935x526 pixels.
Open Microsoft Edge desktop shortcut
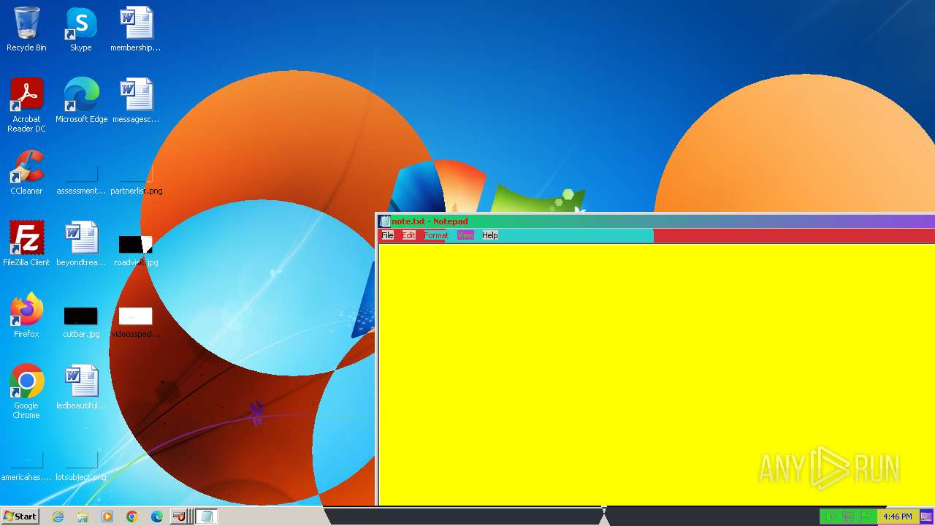tap(81, 101)
